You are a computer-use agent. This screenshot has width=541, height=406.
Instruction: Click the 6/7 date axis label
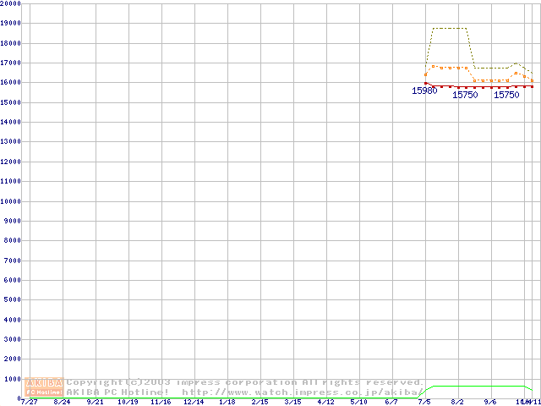click(391, 402)
